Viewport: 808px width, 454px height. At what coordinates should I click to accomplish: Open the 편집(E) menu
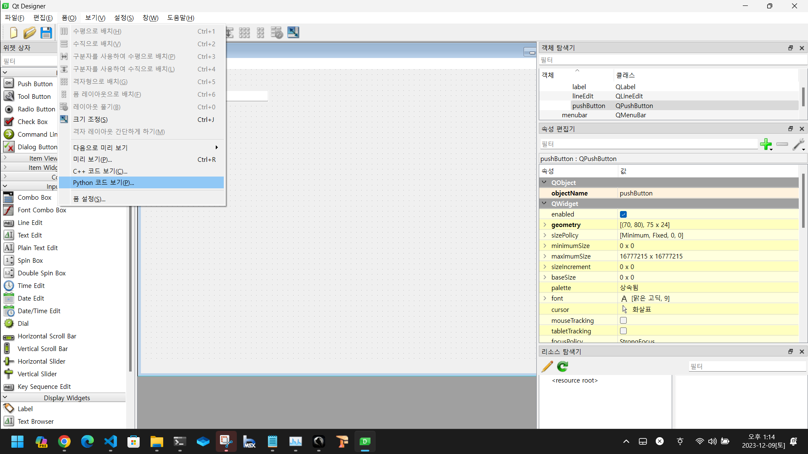pos(43,18)
